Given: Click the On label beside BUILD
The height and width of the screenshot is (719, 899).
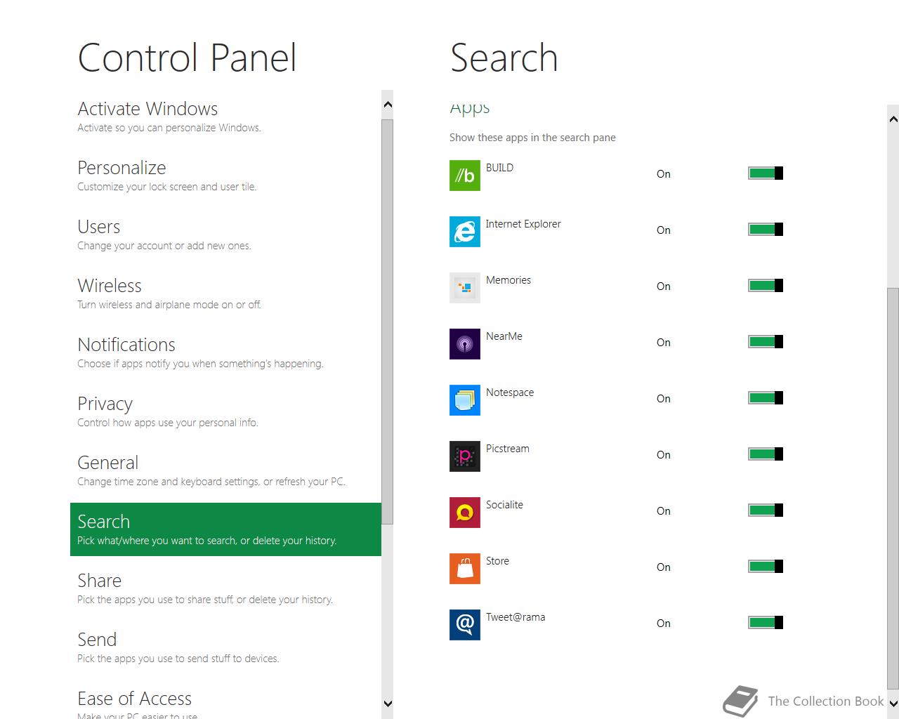Looking at the screenshot, I should [664, 174].
